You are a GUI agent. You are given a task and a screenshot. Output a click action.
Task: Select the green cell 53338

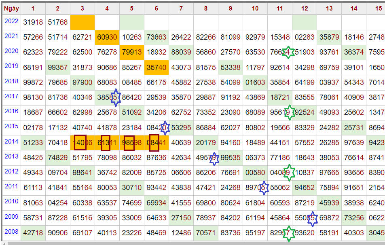point(231,67)
